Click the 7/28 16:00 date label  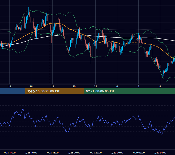(31, 152)
